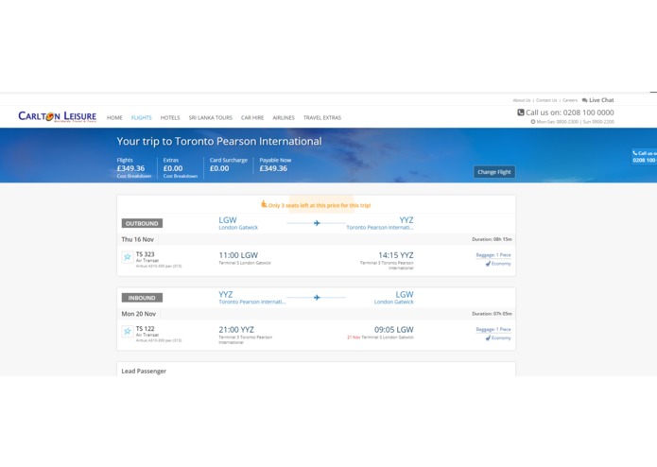Click the Economy seat icon on outbound flight
Image resolution: width=657 pixels, height=467 pixels.
point(488,264)
